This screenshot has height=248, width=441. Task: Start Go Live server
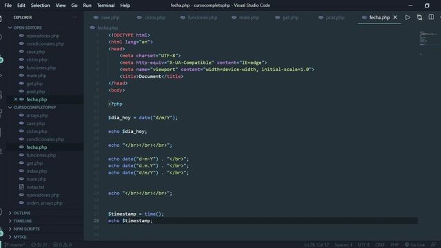pyautogui.click(x=415, y=245)
